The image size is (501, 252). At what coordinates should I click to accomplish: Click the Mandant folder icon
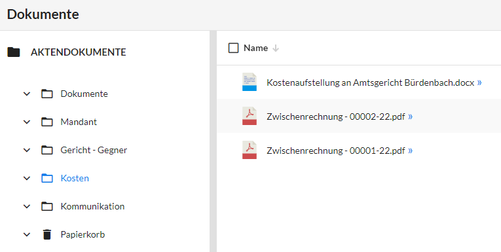(x=47, y=122)
